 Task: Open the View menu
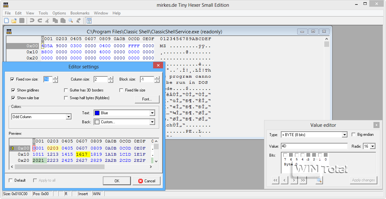click(x=30, y=13)
